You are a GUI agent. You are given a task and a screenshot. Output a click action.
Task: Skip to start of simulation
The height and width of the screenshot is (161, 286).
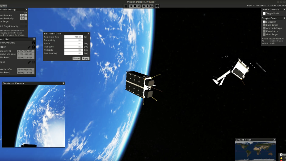[131, 6]
